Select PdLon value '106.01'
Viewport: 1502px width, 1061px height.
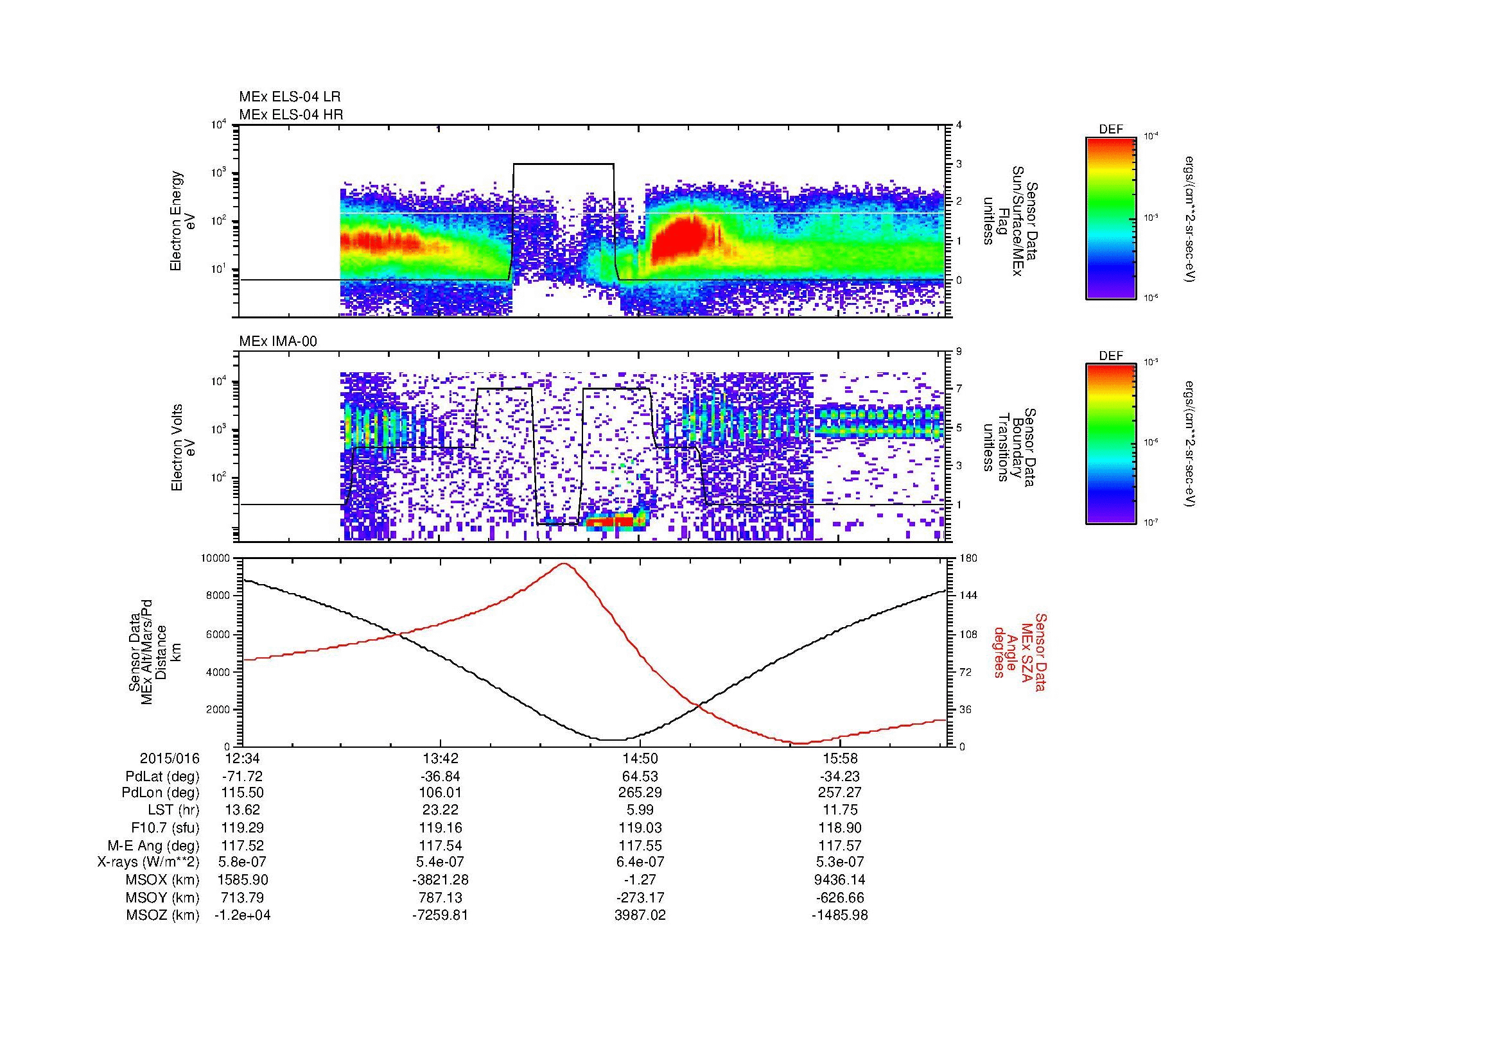[441, 793]
